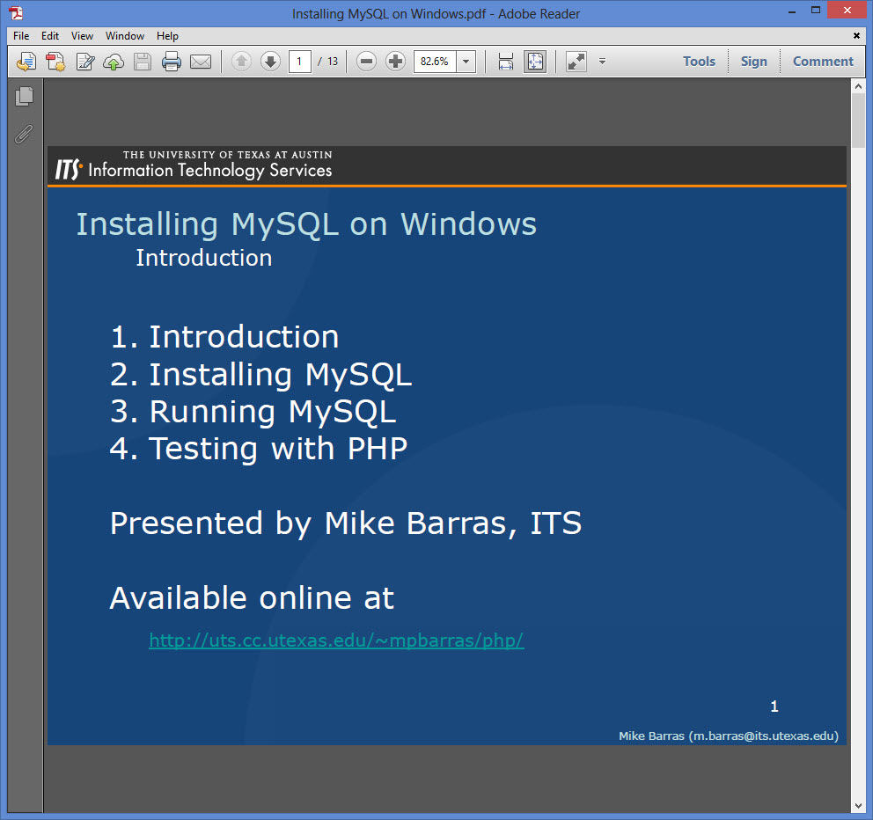Expand the 82.6% zoom level dropdown

pyautogui.click(x=466, y=62)
